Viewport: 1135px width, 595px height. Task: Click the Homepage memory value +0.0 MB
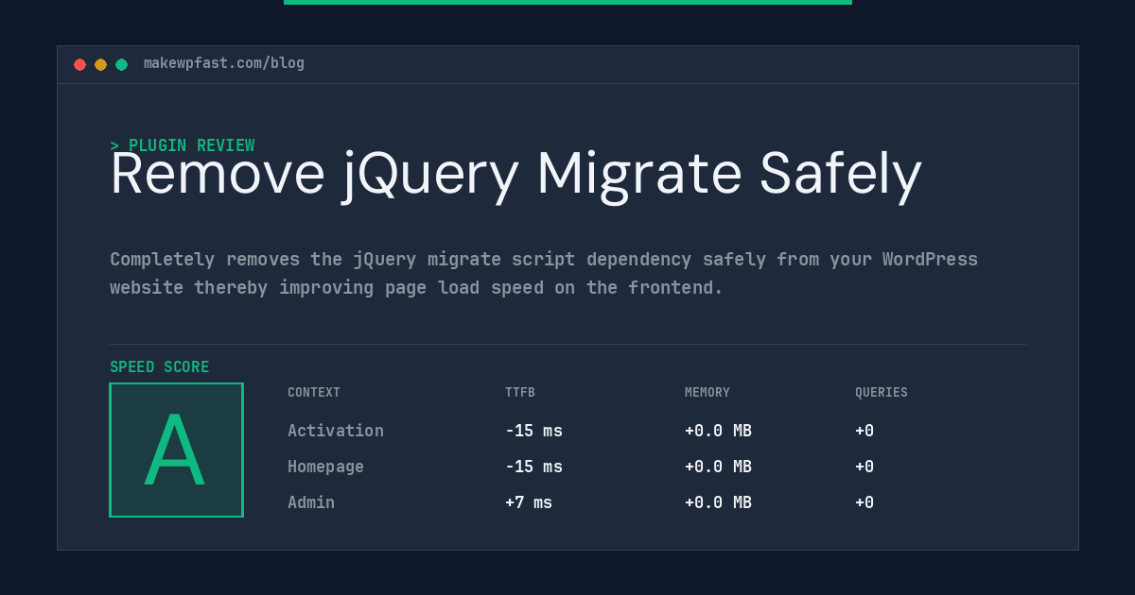tap(718, 467)
